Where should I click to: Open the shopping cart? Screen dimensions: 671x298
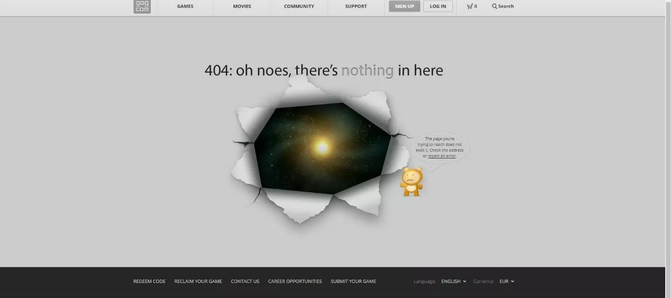click(x=471, y=6)
